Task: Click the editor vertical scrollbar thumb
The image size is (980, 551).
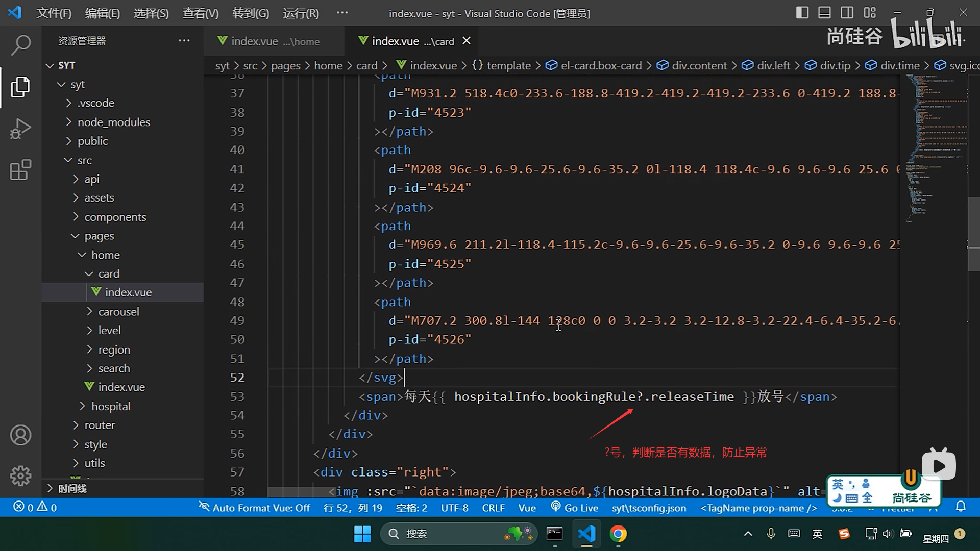Action: coord(973,233)
